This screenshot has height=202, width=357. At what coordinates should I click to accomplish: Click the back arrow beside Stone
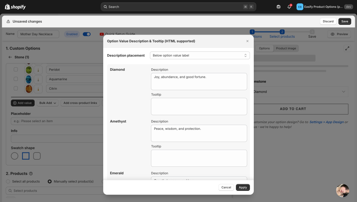coord(10,57)
